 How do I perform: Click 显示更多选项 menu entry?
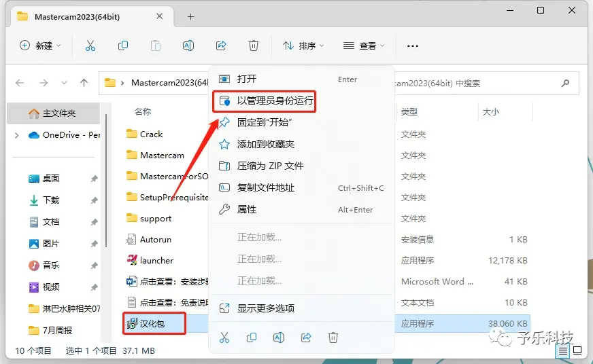[302, 308]
